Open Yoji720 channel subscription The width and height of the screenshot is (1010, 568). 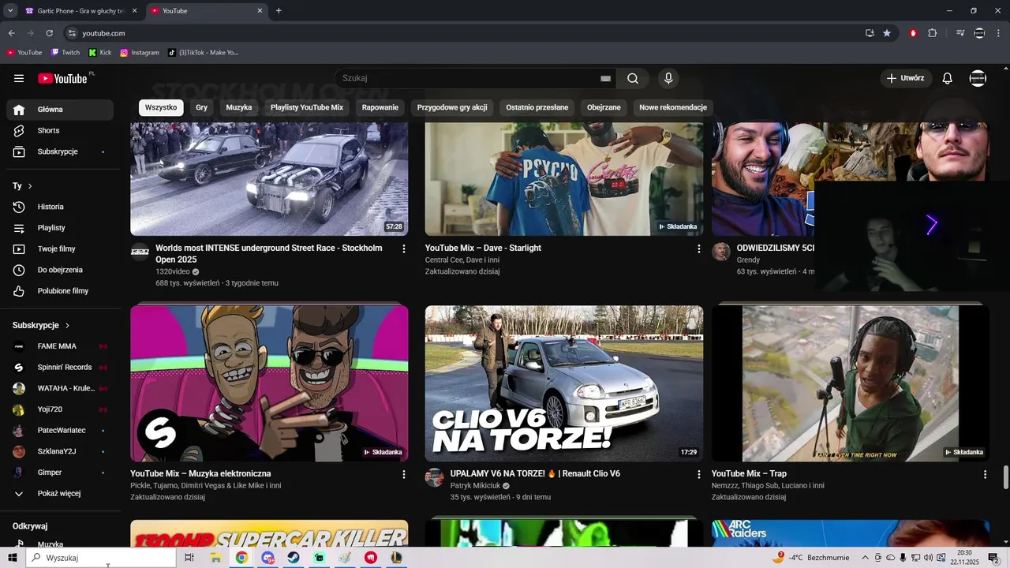point(60,409)
